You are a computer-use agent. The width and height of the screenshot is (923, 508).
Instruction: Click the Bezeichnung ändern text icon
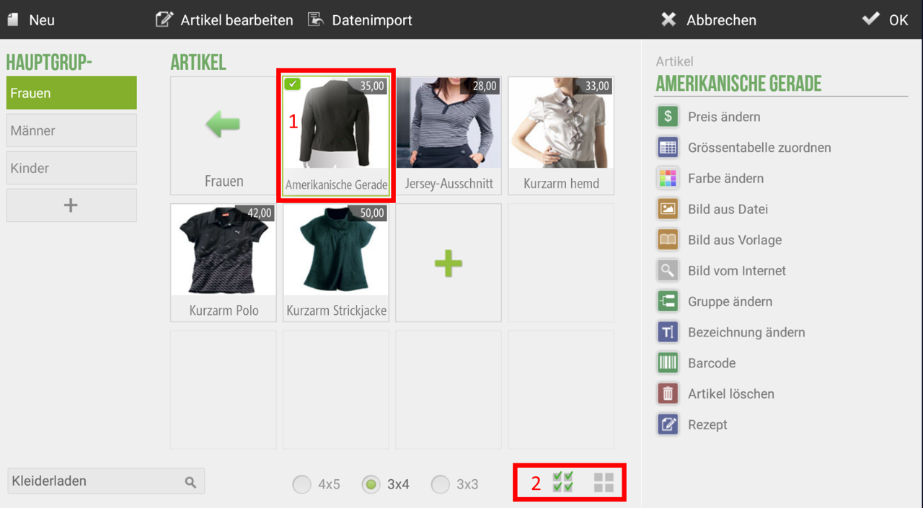(668, 332)
